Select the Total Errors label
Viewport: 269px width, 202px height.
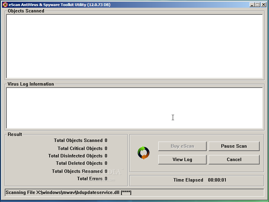(90, 179)
